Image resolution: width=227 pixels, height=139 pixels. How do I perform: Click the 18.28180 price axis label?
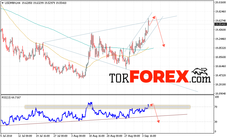(220, 84)
